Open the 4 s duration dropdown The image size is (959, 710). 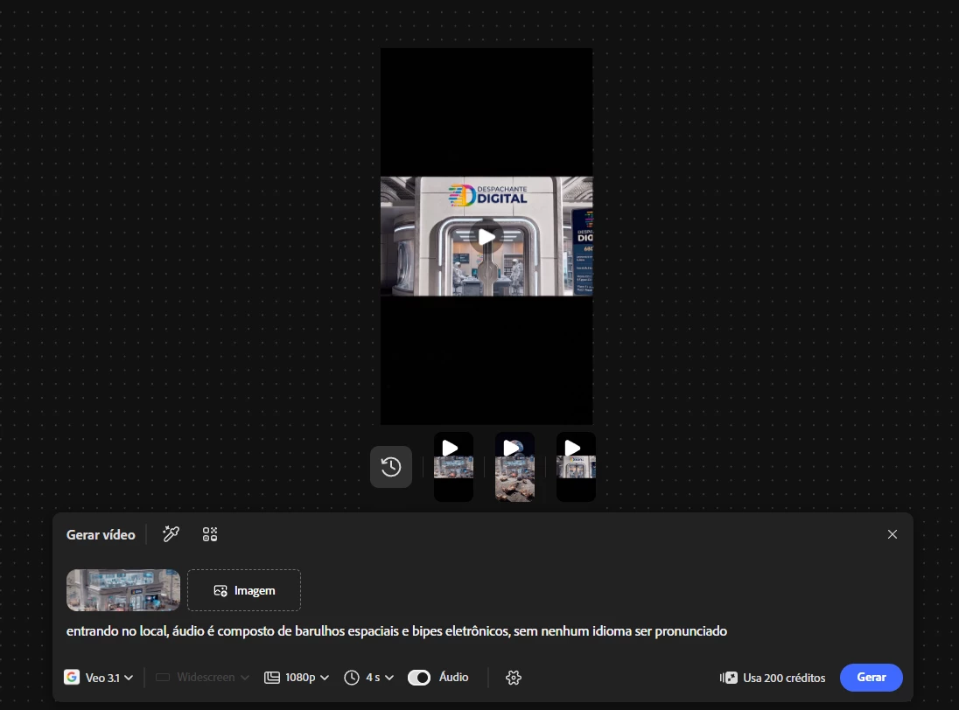click(368, 677)
